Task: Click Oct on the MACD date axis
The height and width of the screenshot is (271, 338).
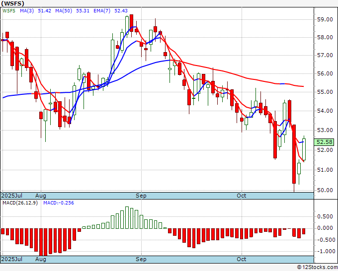Action: 242,259
